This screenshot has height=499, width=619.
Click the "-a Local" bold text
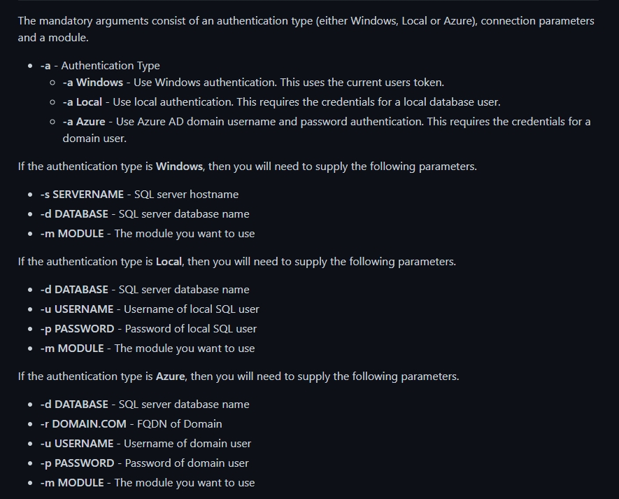pyautogui.click(x=82, y=102)
